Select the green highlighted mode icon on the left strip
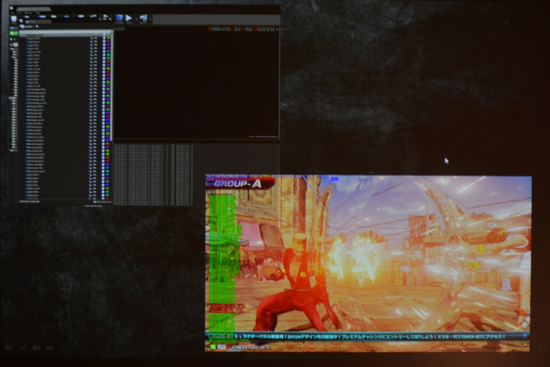 pos(15,33)
